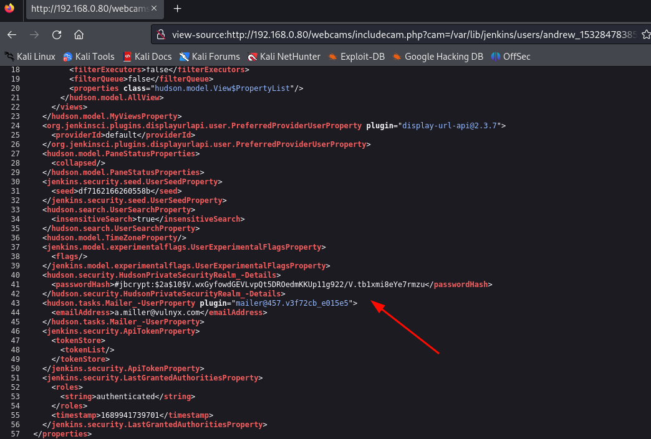
Task: Go back to the previous page
Action: pos(12,35)
